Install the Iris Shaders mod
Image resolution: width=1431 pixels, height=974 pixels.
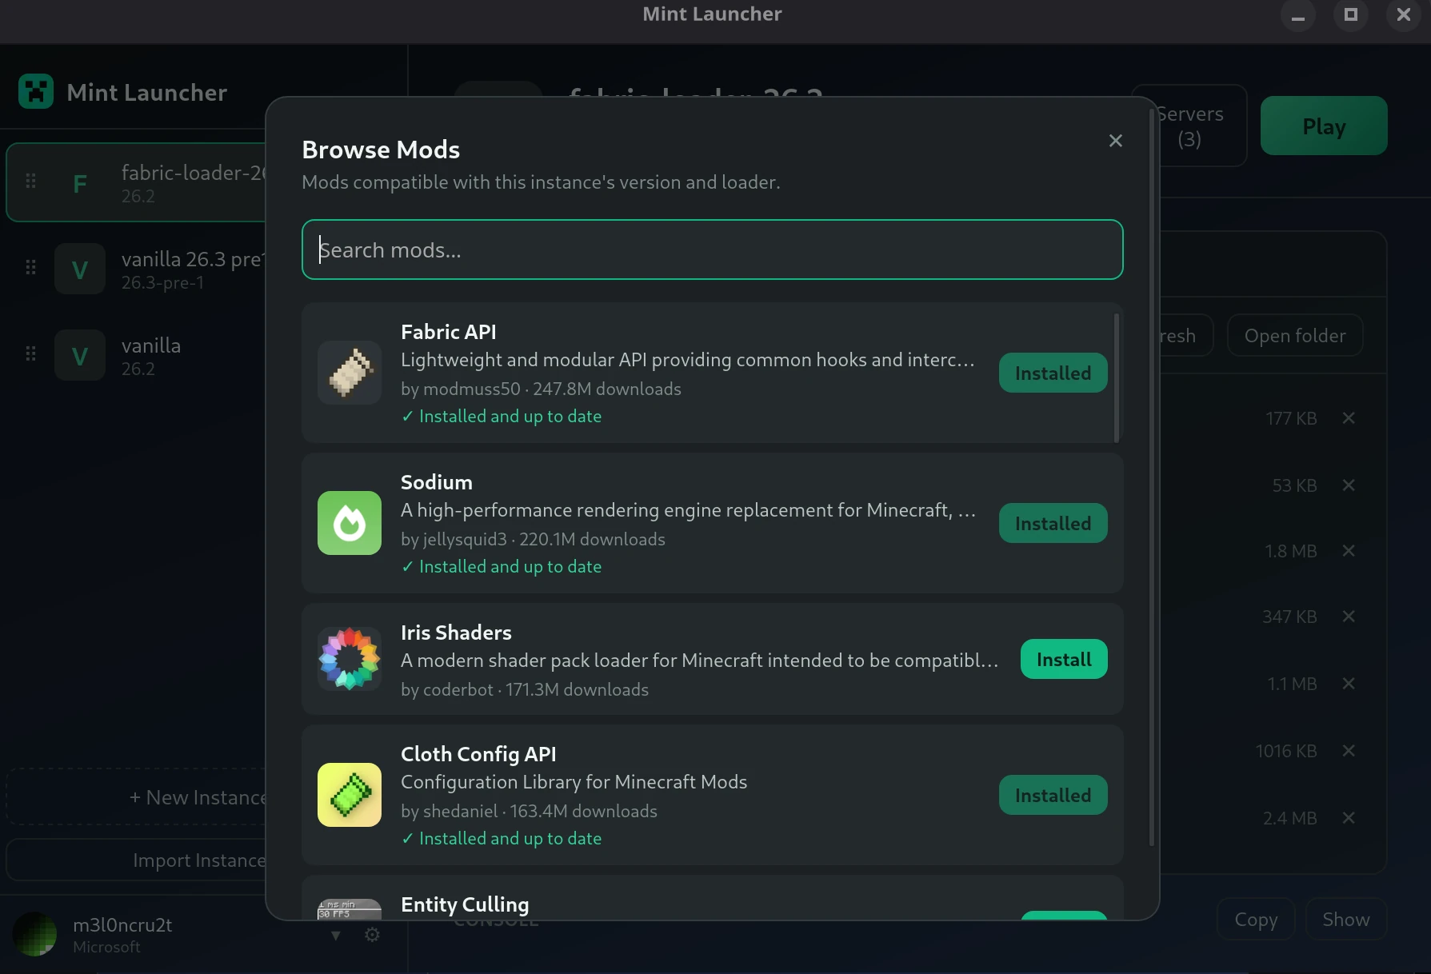click(x=1064, y=659)
